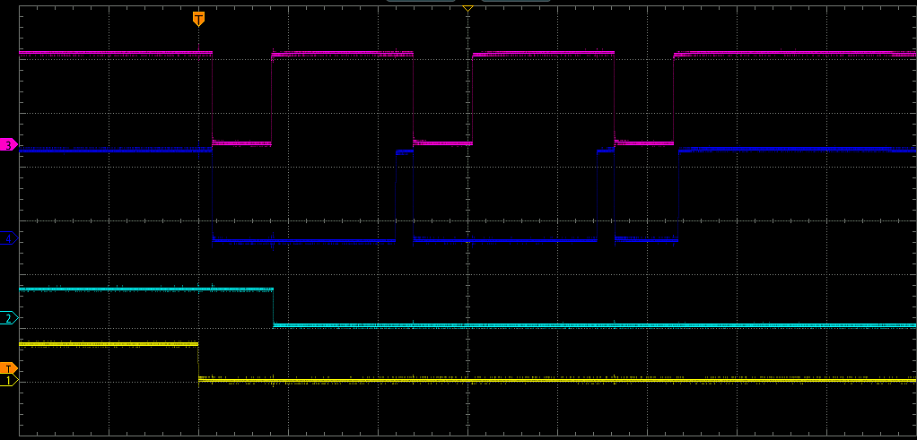Click the final high segment of blue trace
The height and width of the screenshot is (440, 917).
[x=797, y=150]
